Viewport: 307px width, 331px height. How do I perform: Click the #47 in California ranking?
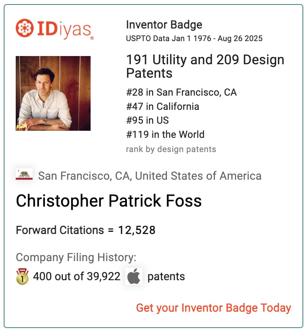(x=163, y=106)
